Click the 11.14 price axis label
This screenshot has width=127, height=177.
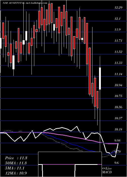tap(118, 74)
